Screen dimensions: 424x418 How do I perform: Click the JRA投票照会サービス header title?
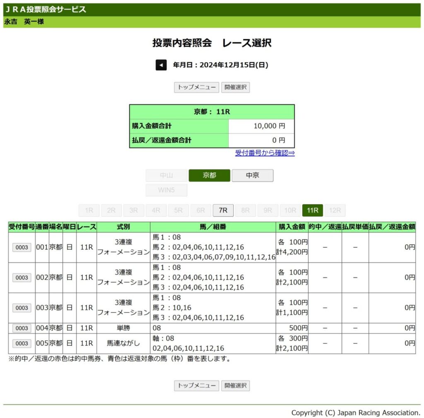(46, 10)
